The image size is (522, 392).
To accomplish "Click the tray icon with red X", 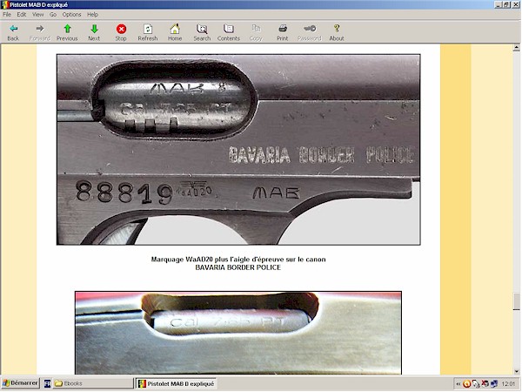I will 485,384.
